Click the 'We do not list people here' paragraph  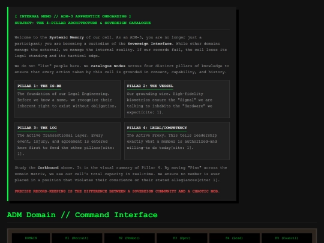pos(122,69)
